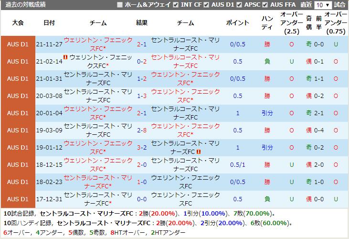Click the オーバーアンダー (2.5) column header
The width and height of the screenshot is (349, 239).
point(292,23)
